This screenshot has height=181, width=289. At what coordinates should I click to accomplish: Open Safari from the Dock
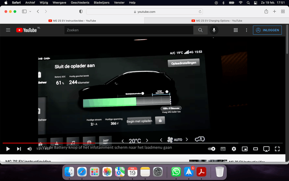82,172
